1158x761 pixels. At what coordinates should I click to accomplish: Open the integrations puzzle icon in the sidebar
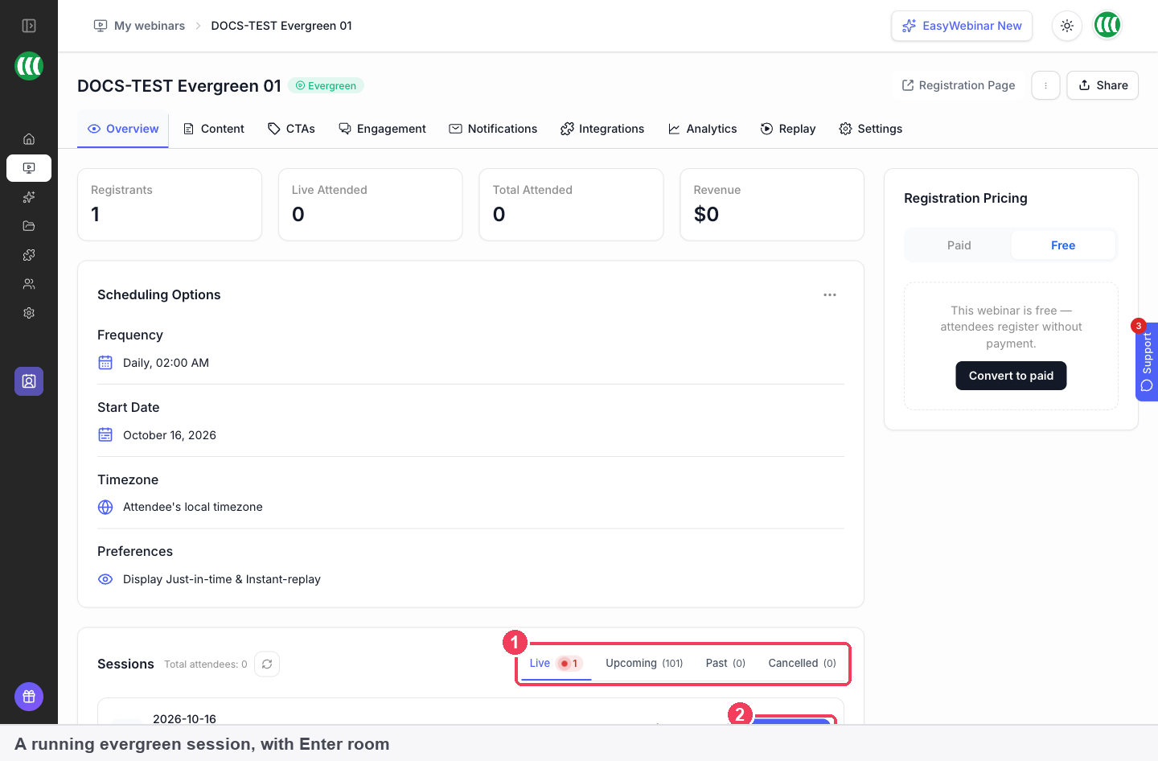[29, 255]
